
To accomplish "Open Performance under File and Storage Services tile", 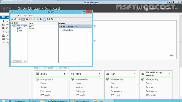I will 151,91.
